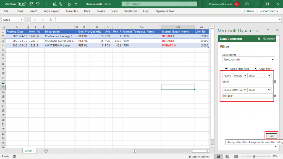Click the touch mode hand icon
This screenshot has width=283, height=159.
point(61,4)
